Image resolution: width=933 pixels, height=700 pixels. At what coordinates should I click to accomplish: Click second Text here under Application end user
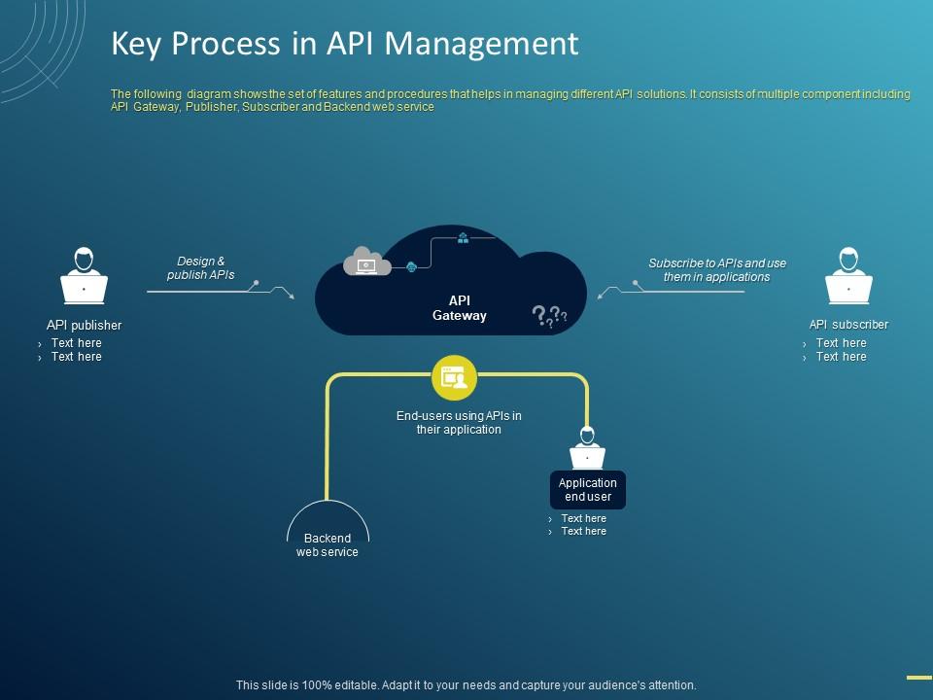pos(584,531)
